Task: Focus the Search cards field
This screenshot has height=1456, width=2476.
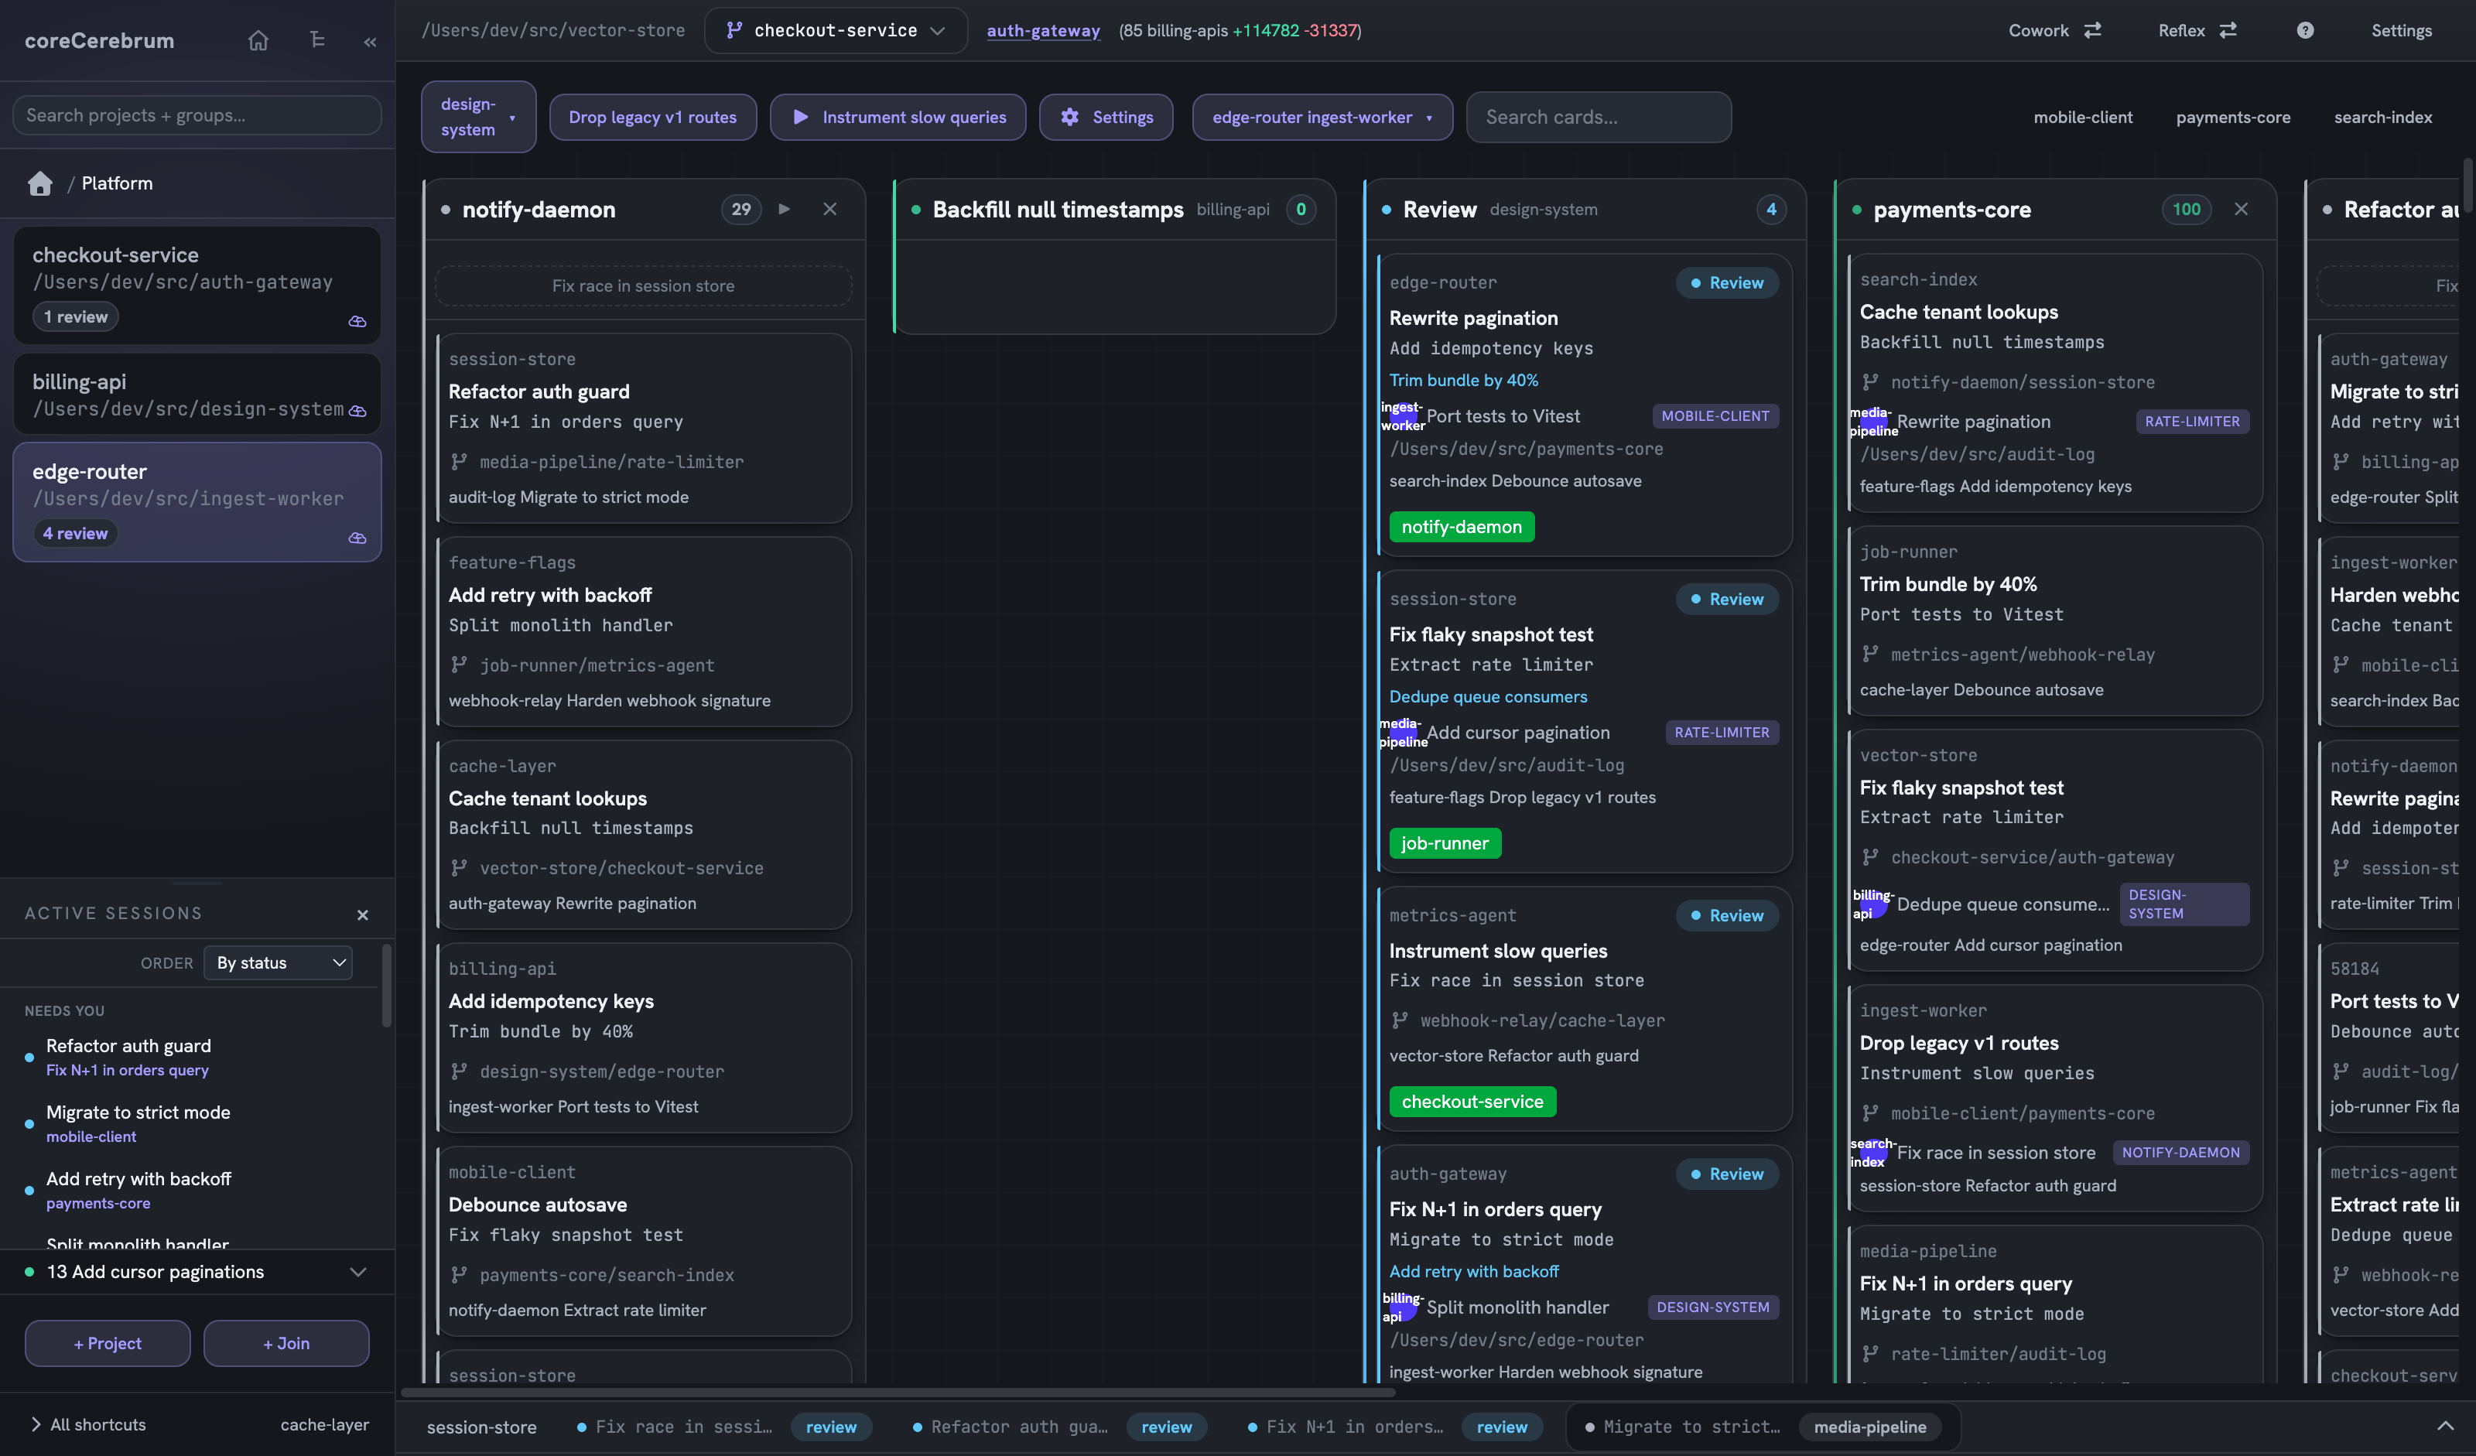Action: click(x=1599, y=117)
